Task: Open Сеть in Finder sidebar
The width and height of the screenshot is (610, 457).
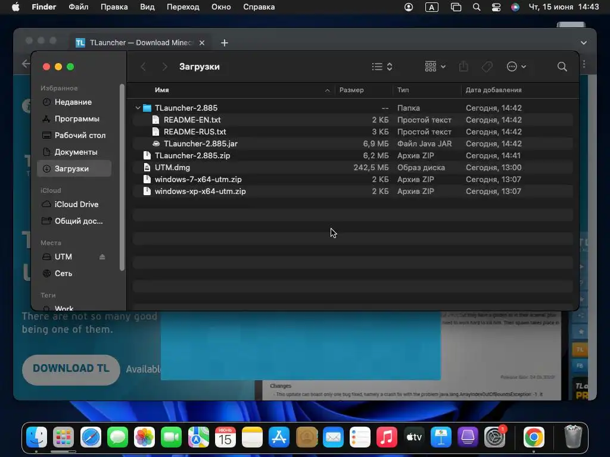Action: (74, 274)
